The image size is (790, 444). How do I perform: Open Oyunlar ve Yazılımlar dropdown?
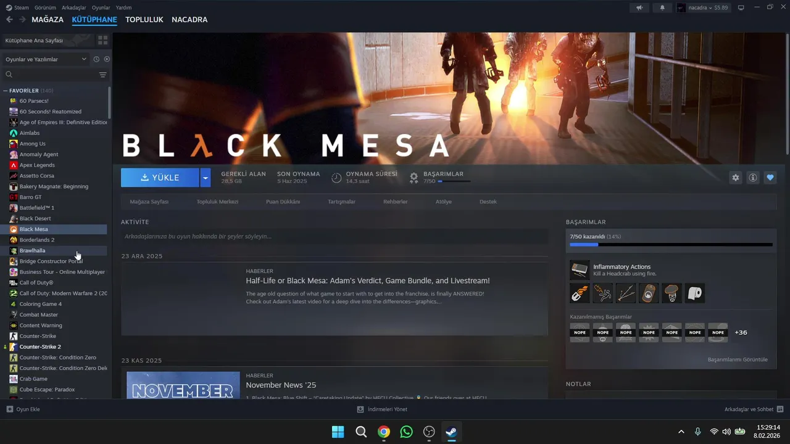point(46,59)
